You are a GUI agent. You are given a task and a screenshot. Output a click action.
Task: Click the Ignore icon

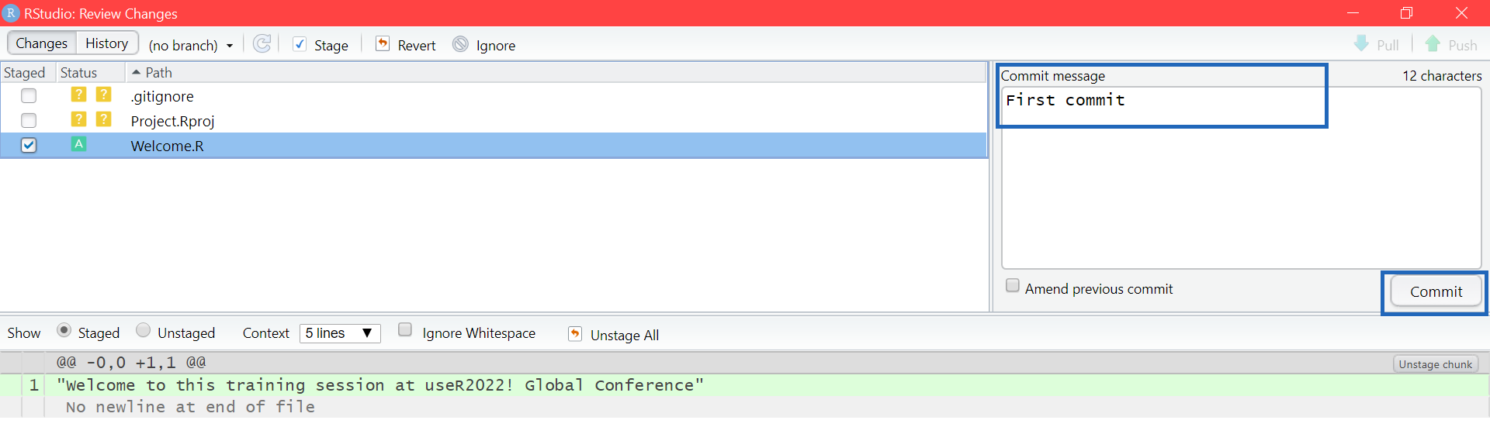(x=461, y=44)
